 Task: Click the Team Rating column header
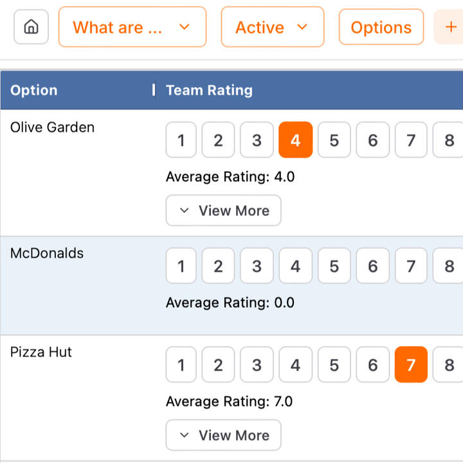pos(209,90)
